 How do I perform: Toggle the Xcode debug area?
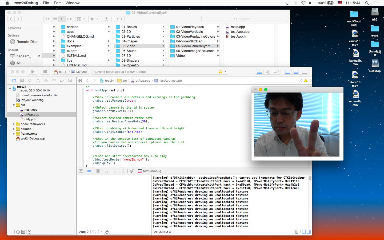(x=296, y=72)
